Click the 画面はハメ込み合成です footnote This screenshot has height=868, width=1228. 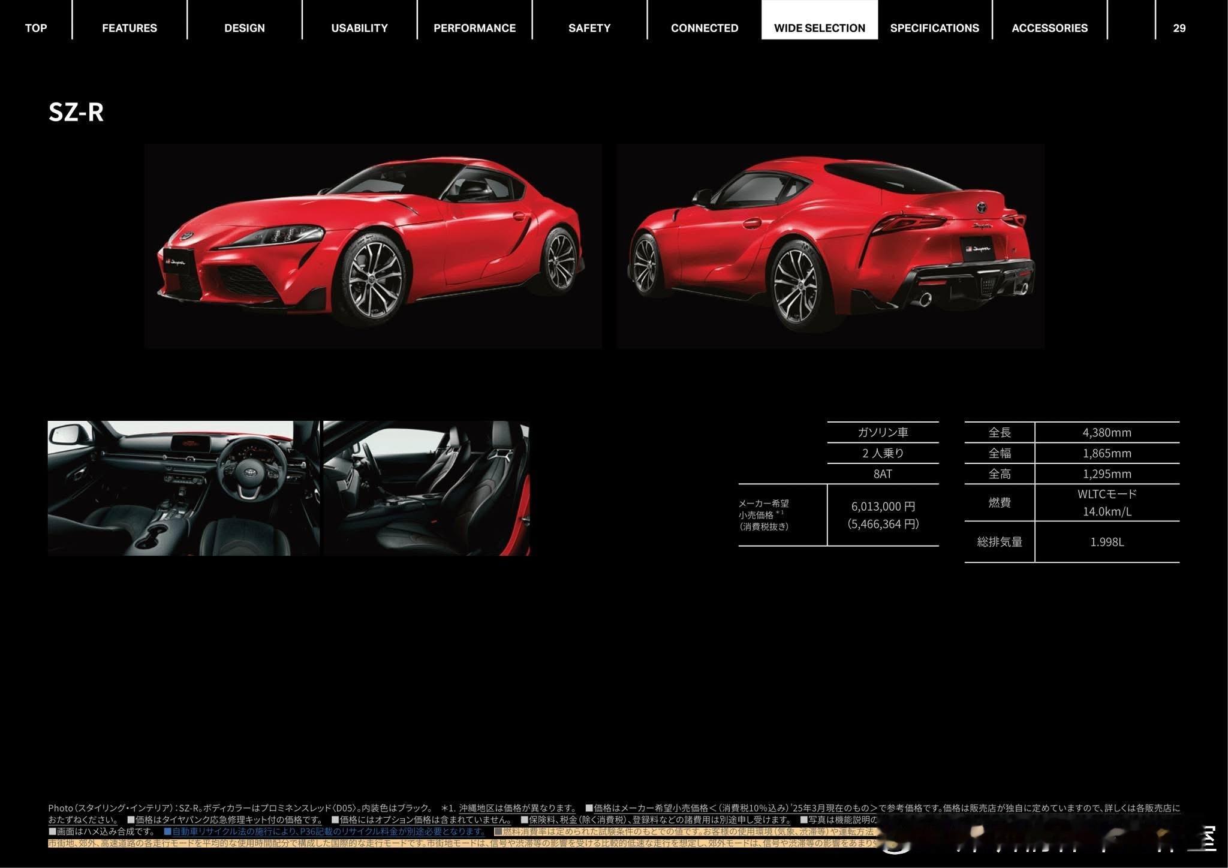(102, 831)
